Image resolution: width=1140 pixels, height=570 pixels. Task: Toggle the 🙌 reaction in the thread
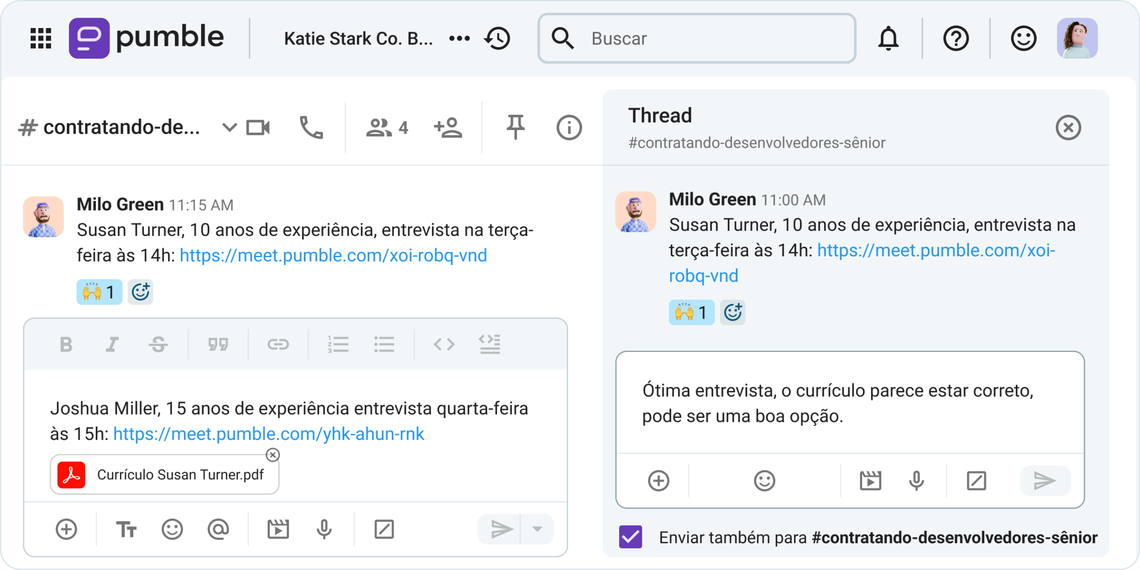point(691,311)
